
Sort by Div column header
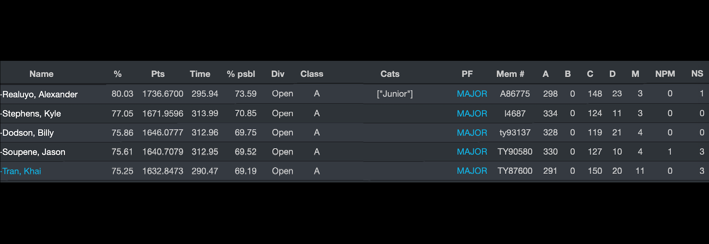[x=278, y=74]
